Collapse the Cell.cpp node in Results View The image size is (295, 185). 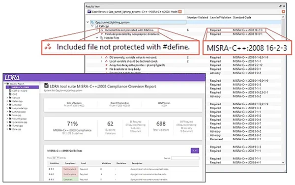click(92, 26)
